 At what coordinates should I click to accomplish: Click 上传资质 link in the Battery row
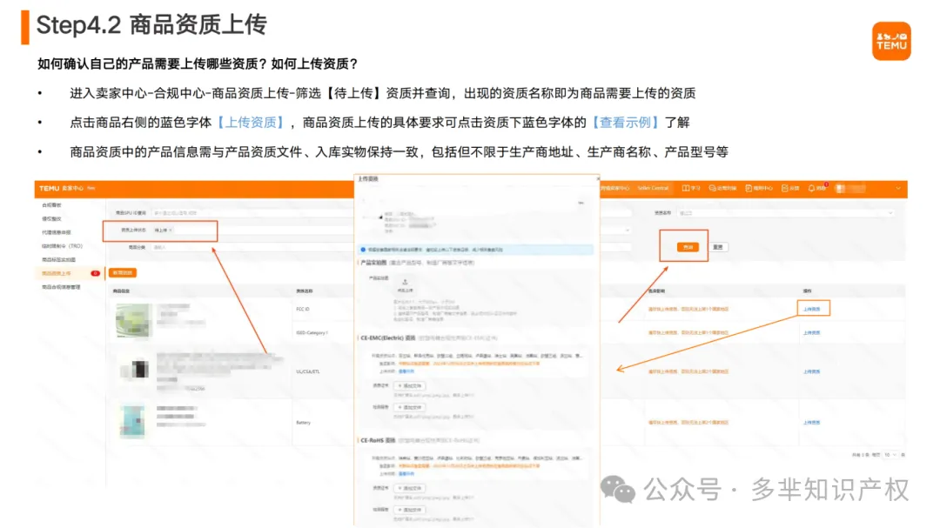[812, 423]
